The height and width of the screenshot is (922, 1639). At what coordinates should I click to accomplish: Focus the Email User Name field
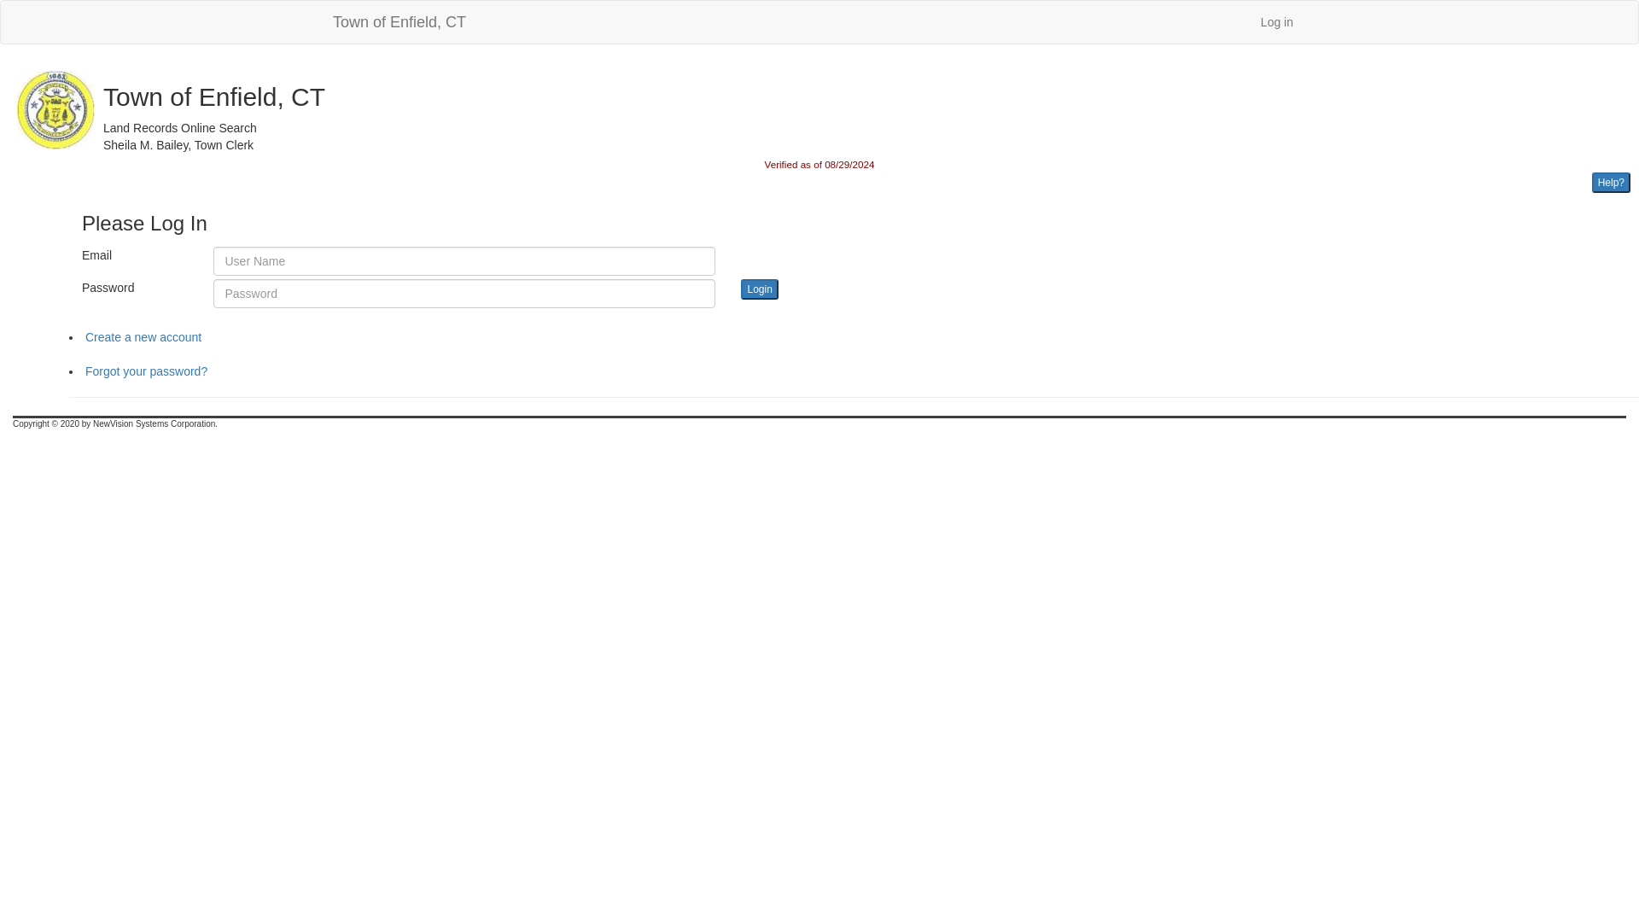point(464,261)
